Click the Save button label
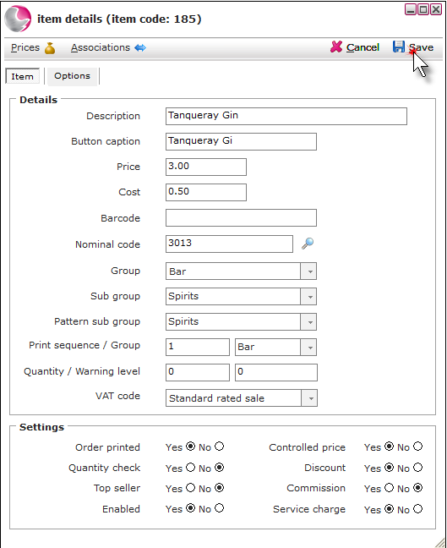The image size is (447, 548). coord(421,47)
